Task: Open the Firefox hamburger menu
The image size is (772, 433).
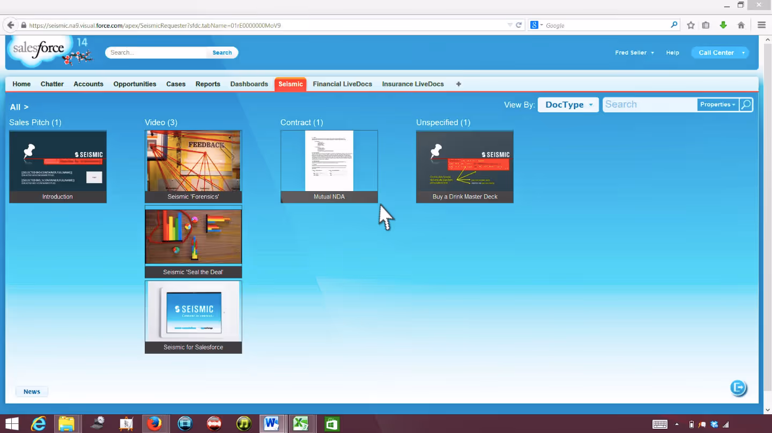Action: point(761,25)
